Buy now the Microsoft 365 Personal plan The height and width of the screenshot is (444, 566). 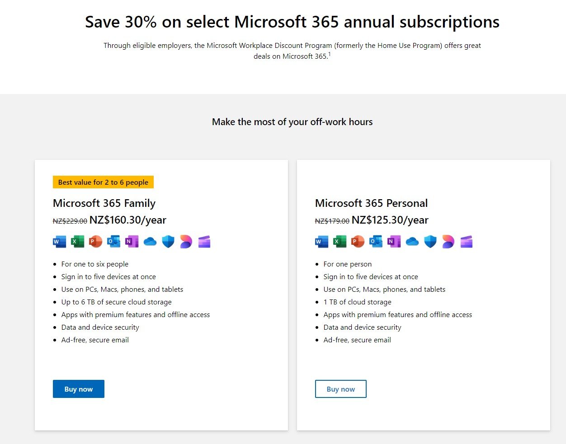[x=341, y=389]
